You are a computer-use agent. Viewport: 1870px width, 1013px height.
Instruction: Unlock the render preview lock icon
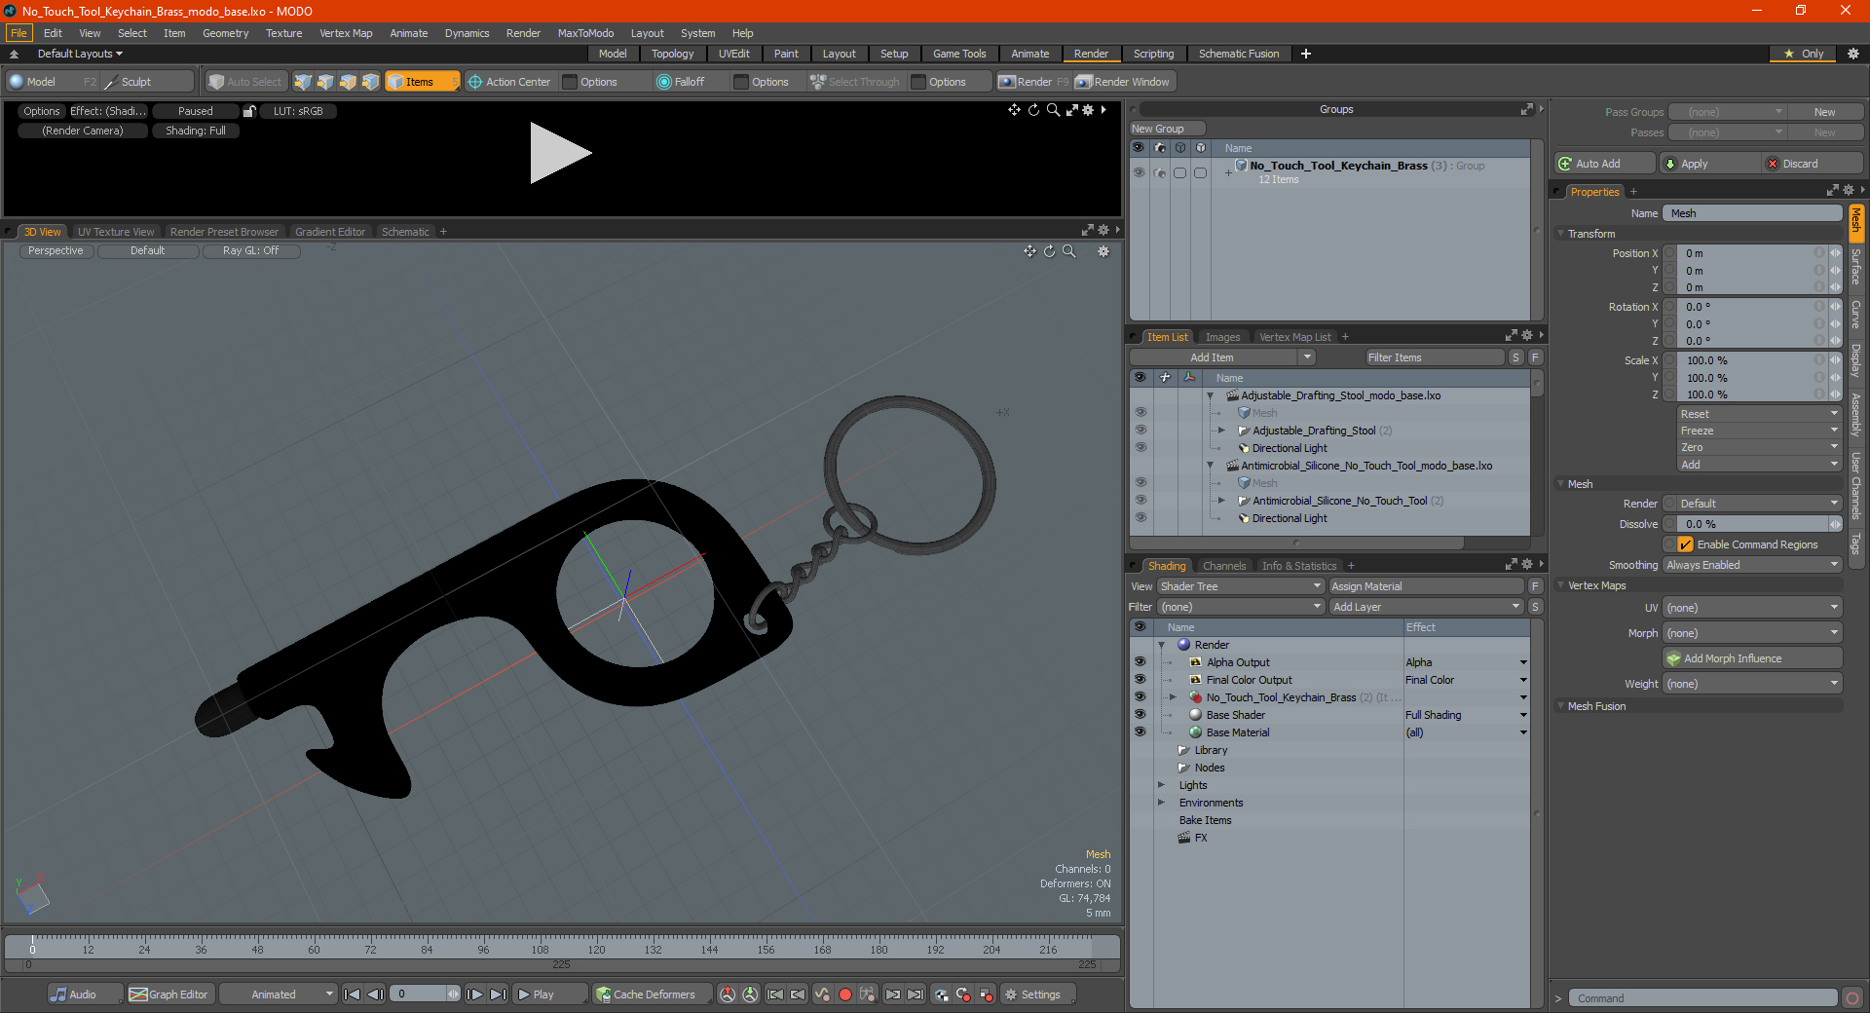tap(249, 111)
